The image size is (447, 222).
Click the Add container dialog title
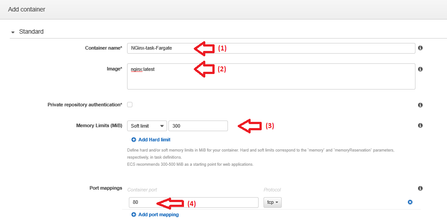pyautogui.click(x=27, y=9)
